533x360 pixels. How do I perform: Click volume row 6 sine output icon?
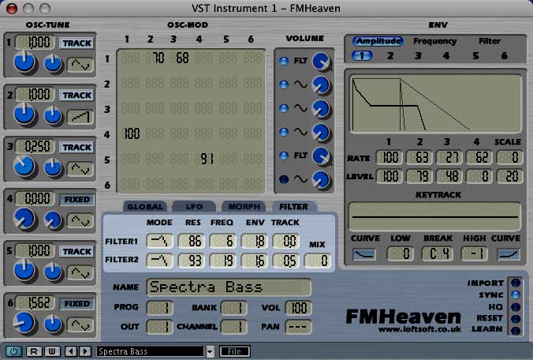300,179
